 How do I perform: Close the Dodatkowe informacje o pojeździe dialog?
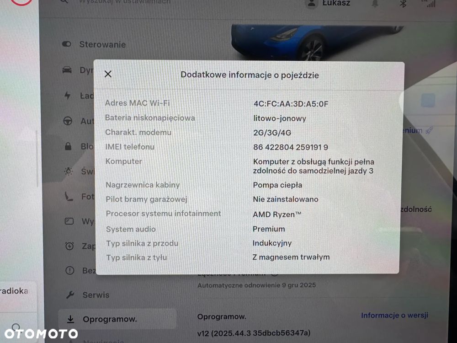(108, 74)
